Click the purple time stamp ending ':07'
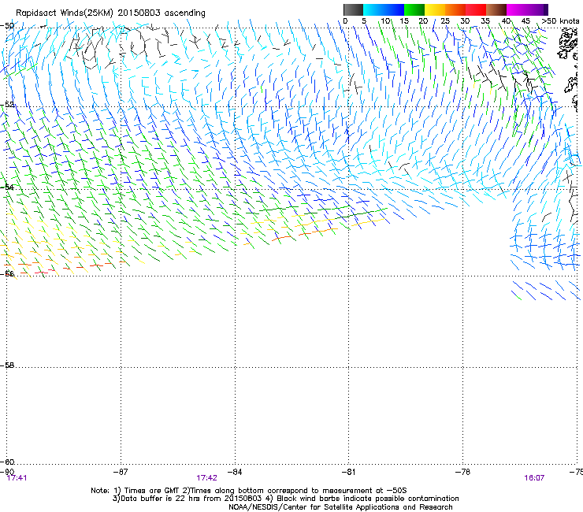583x512 pixels. coord(534,478)
